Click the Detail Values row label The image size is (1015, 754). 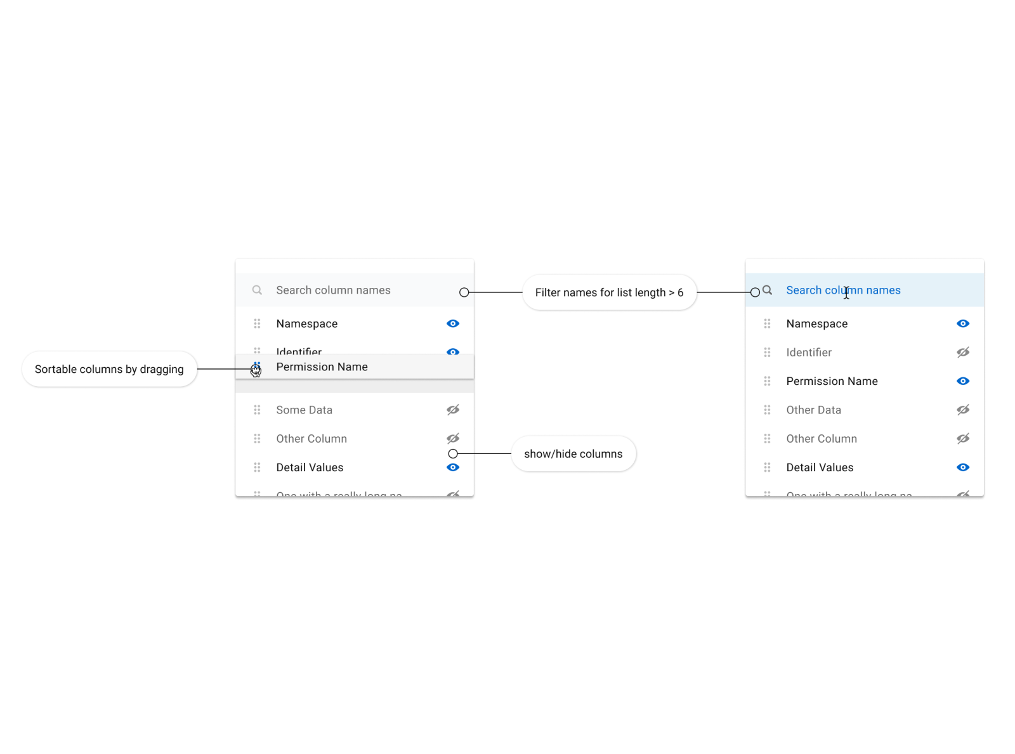[x=310, y=467]
